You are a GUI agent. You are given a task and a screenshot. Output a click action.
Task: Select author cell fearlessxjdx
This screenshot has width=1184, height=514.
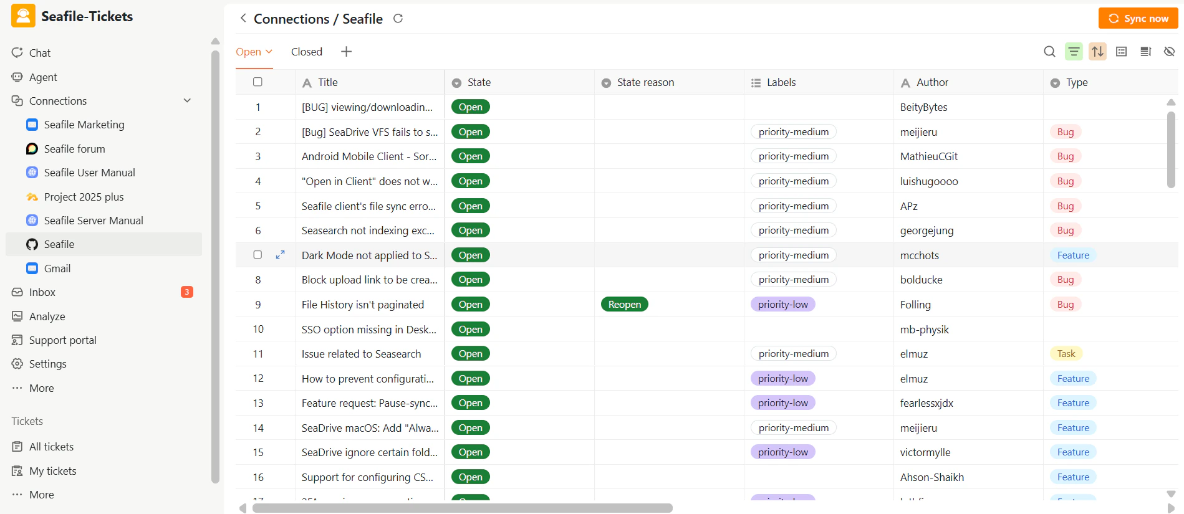968,403
